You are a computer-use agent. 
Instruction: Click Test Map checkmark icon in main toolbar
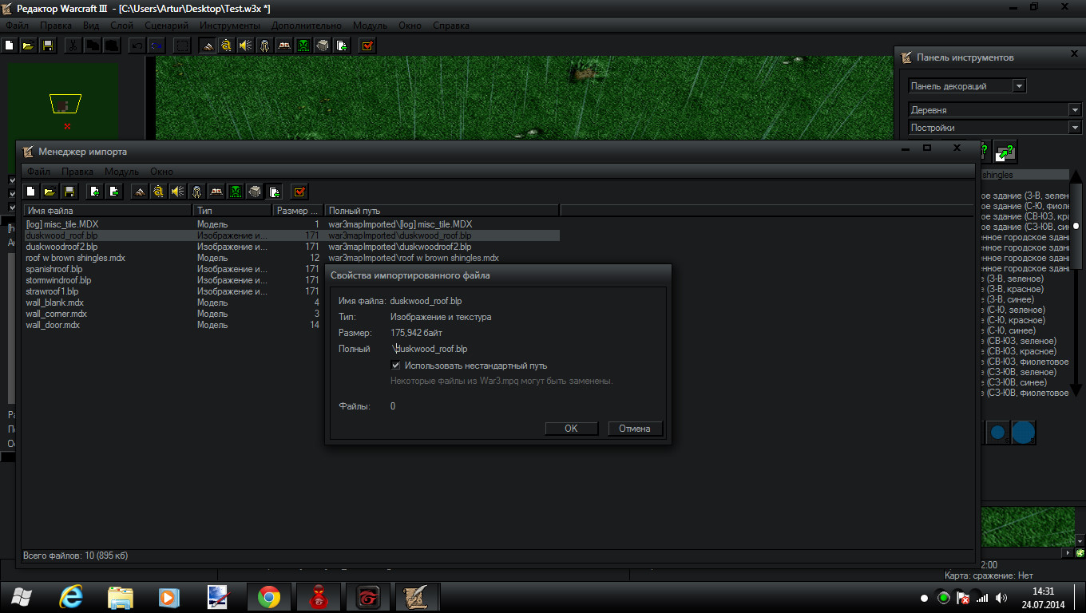click(367, 45)
